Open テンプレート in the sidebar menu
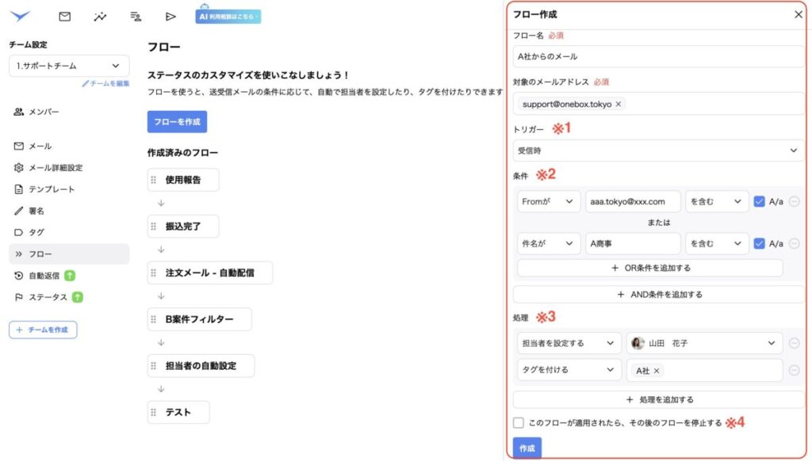The height and width of the screenshot is (461, 812). click(x=52, y=189)
